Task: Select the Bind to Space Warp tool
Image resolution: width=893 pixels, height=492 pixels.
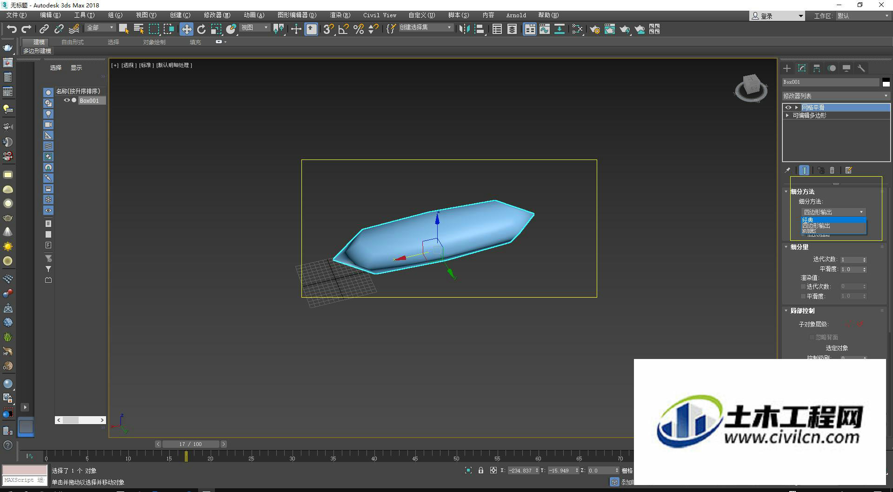Action: tap(73, 29)
